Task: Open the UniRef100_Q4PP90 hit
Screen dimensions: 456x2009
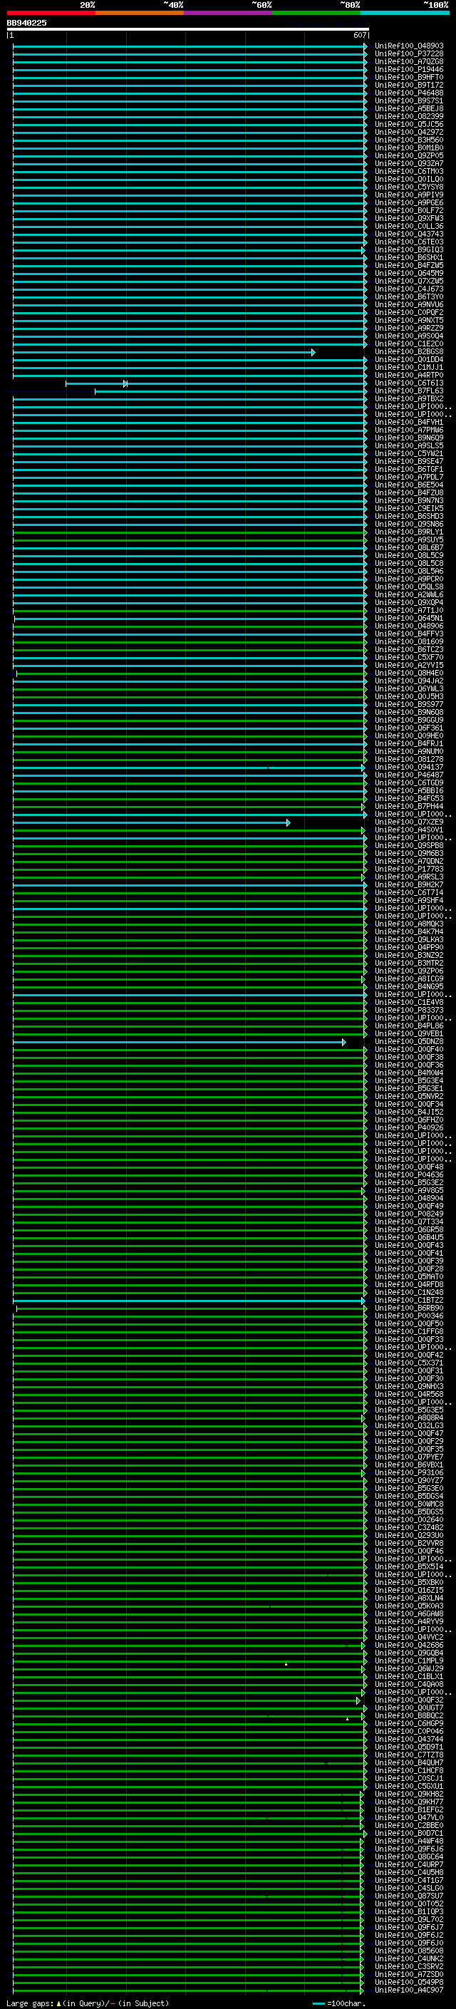Action: coord(409,947)
